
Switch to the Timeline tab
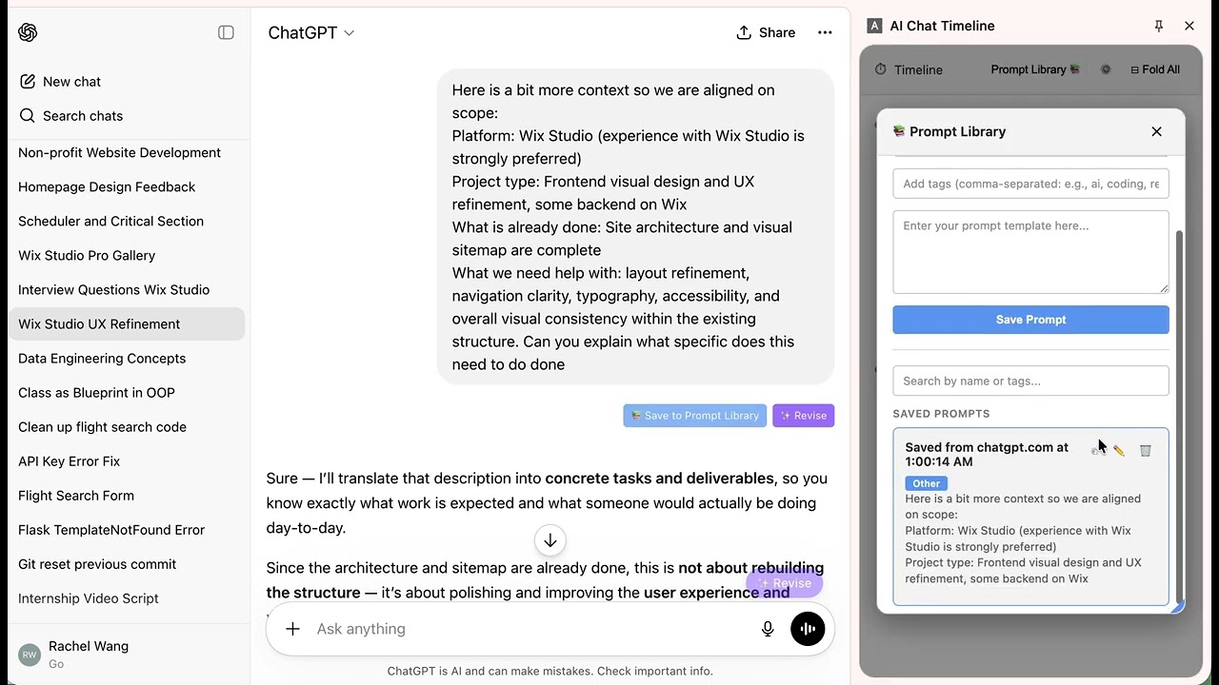(x=909, y=69)
